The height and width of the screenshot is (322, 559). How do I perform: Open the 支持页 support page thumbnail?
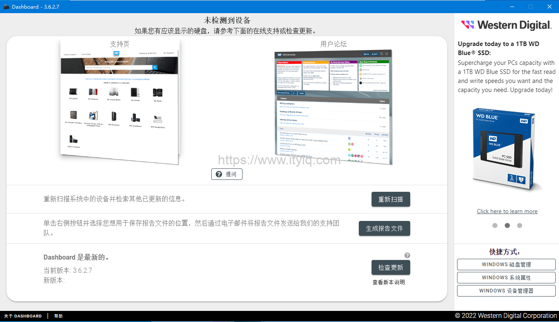[x=120, y=103]
